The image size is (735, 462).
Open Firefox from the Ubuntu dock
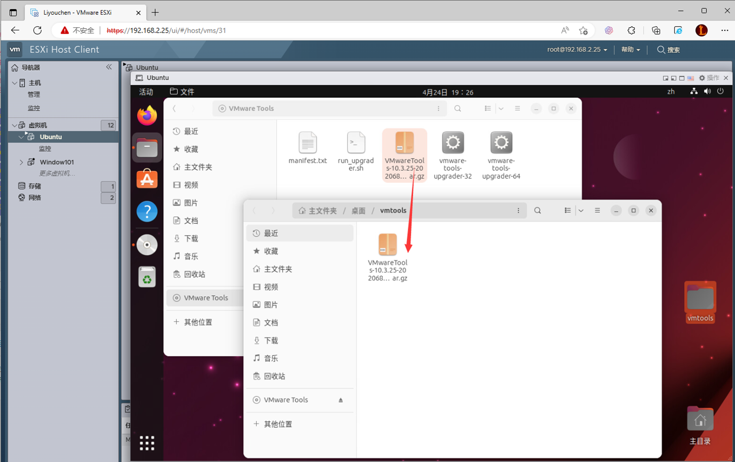point(147,115)
